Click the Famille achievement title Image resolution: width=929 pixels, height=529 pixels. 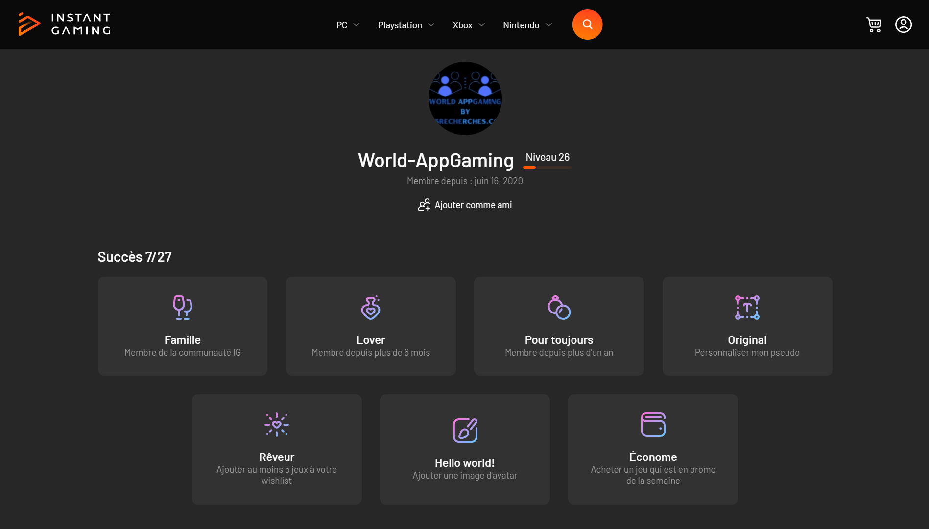coord(183,340)
